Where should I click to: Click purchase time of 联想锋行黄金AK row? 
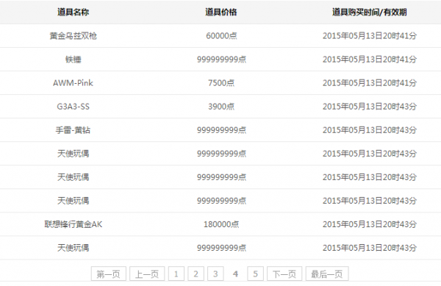click(369, 224)
